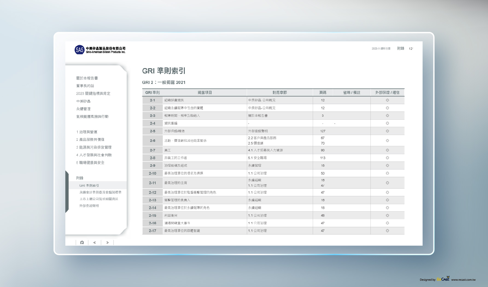The width and height of the screenshot is (488, 287).
Task: Click the GRI 準則 column header
Action: [153, 93]
